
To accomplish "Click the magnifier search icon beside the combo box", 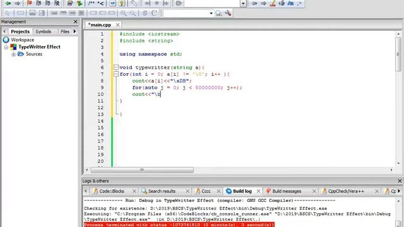I will coord(219,13).
